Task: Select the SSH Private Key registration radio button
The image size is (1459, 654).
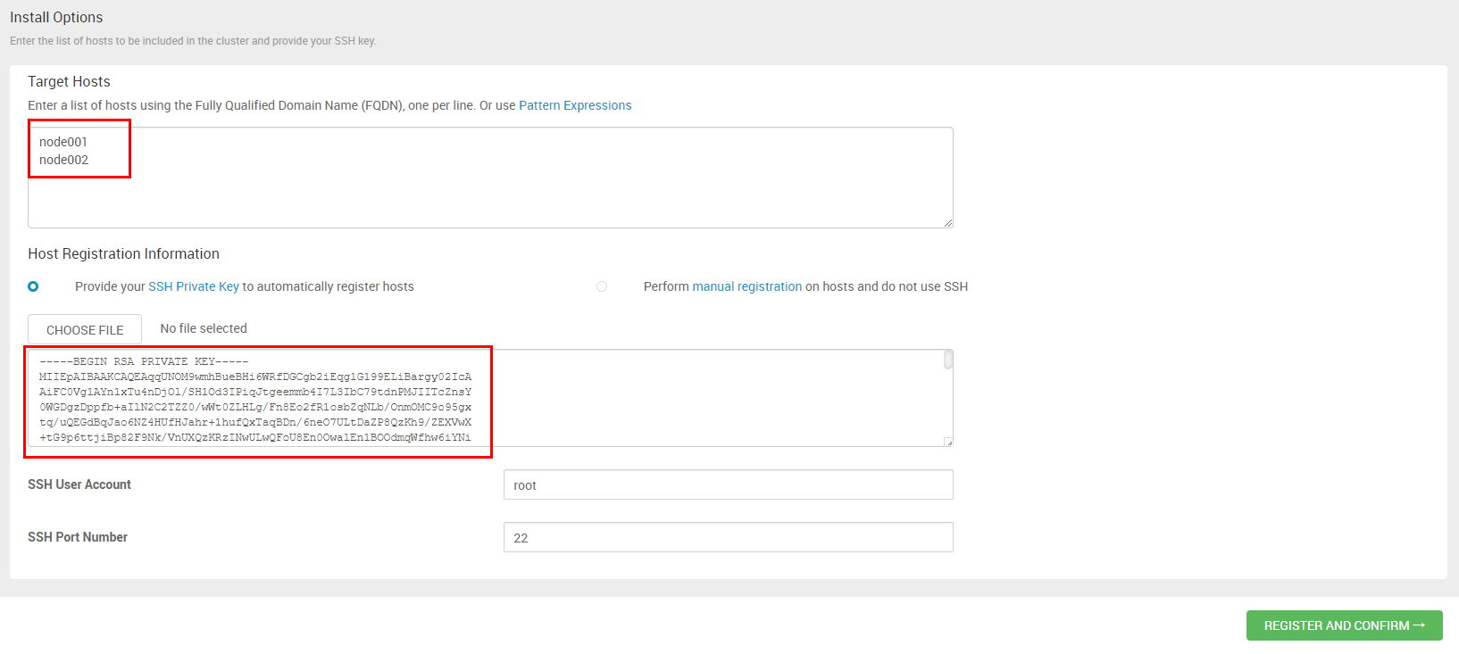Action: point(33,286)
